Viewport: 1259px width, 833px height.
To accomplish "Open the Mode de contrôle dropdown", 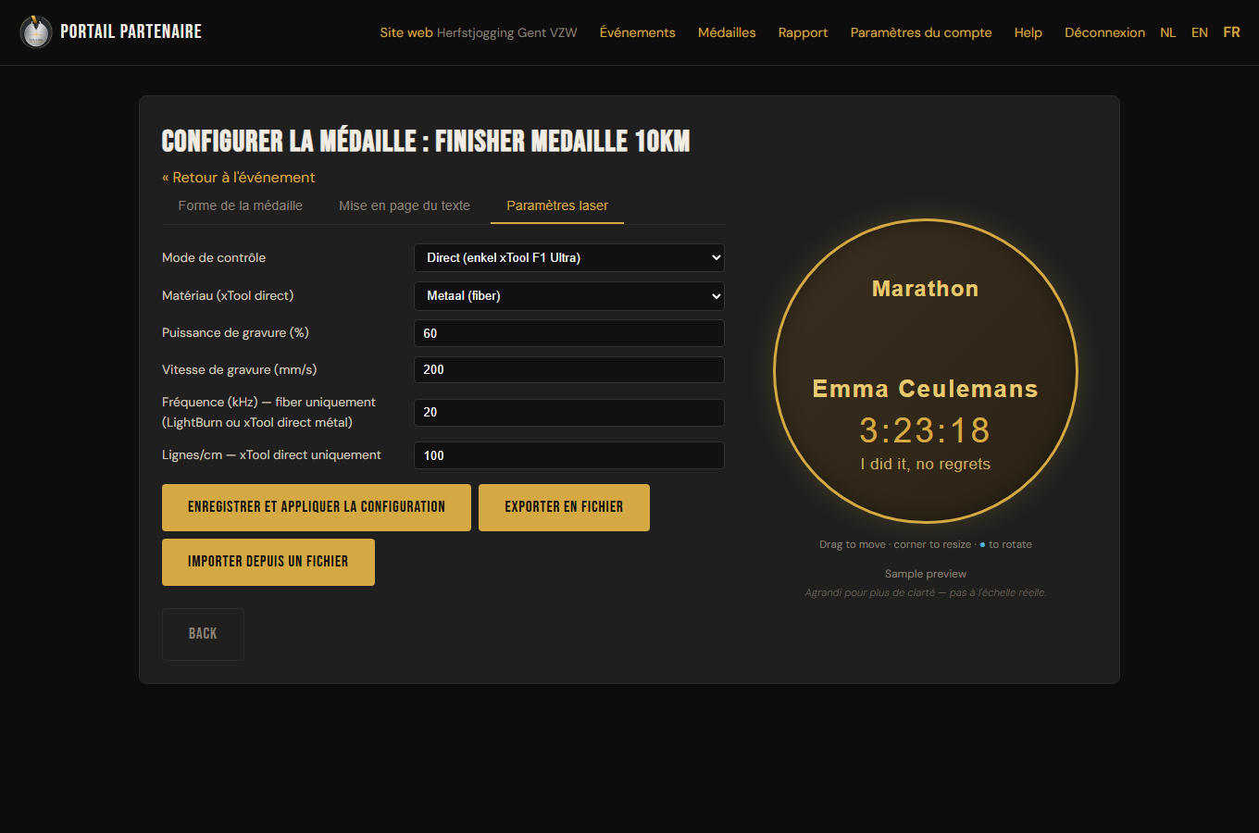I will [x=568, y=257].
